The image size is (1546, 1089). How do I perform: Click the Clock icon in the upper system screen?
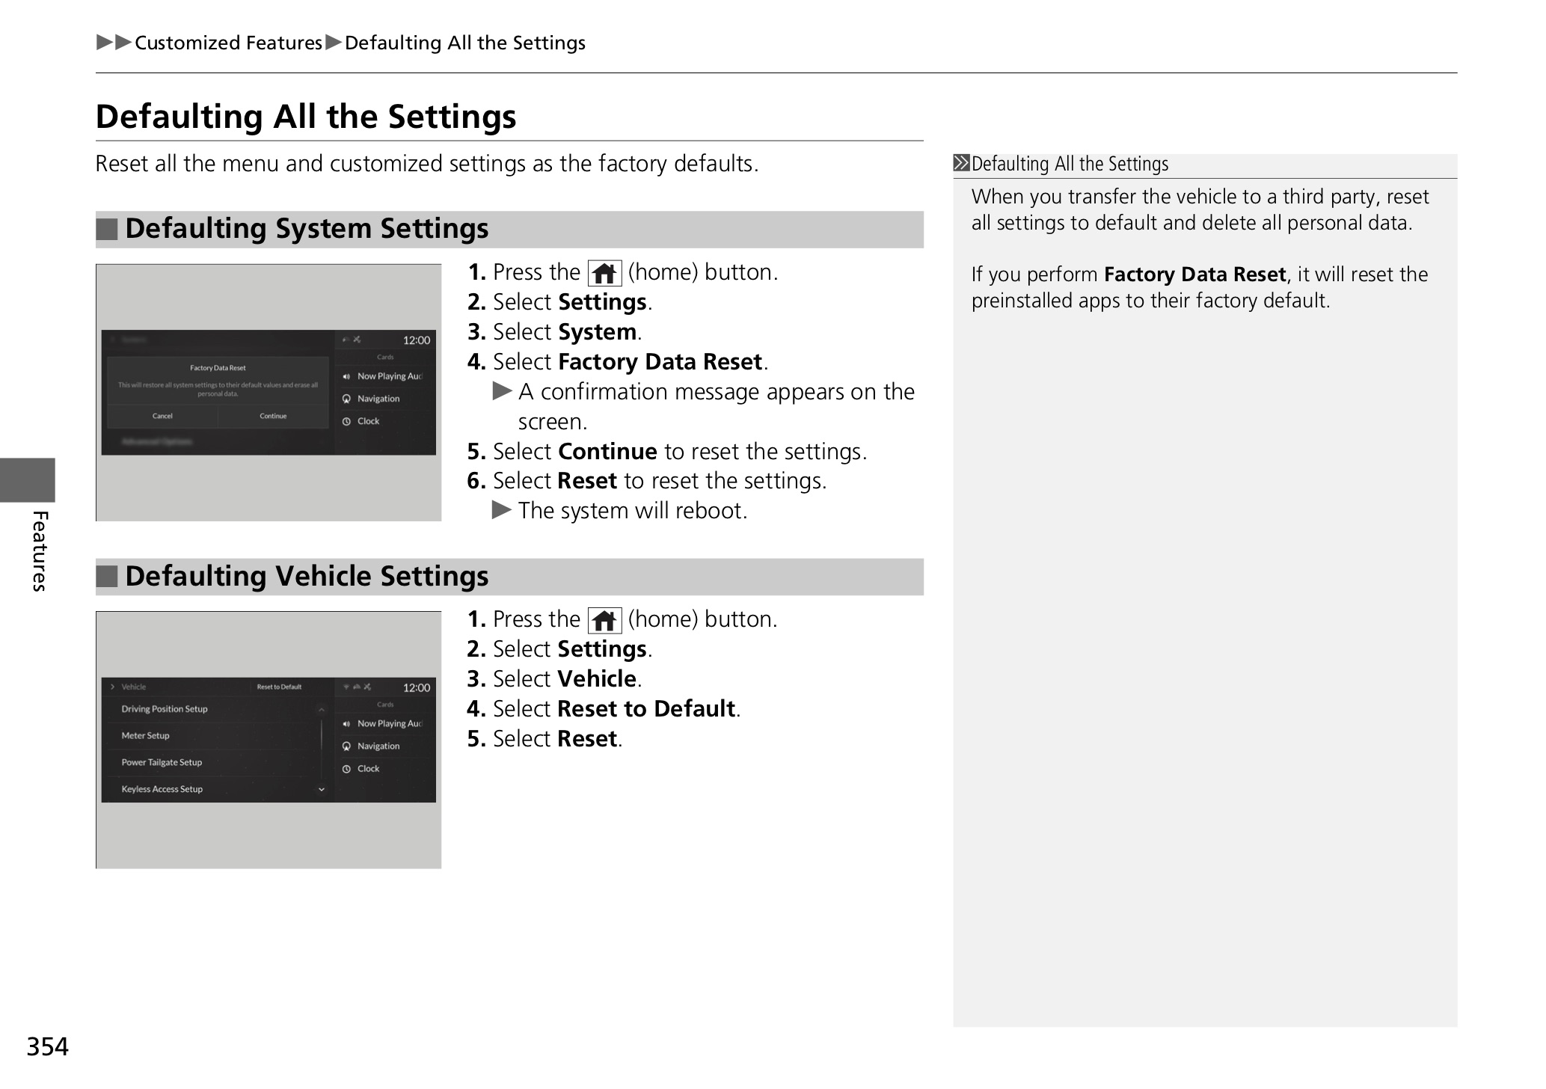346,422
